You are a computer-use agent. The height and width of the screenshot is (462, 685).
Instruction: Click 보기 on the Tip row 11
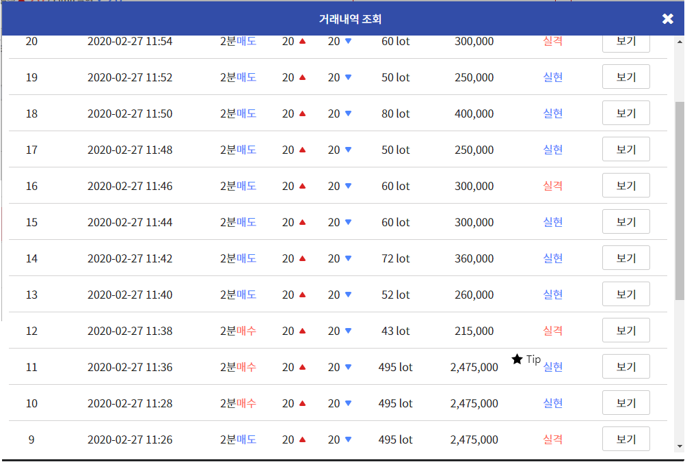(x=626, y=367)
